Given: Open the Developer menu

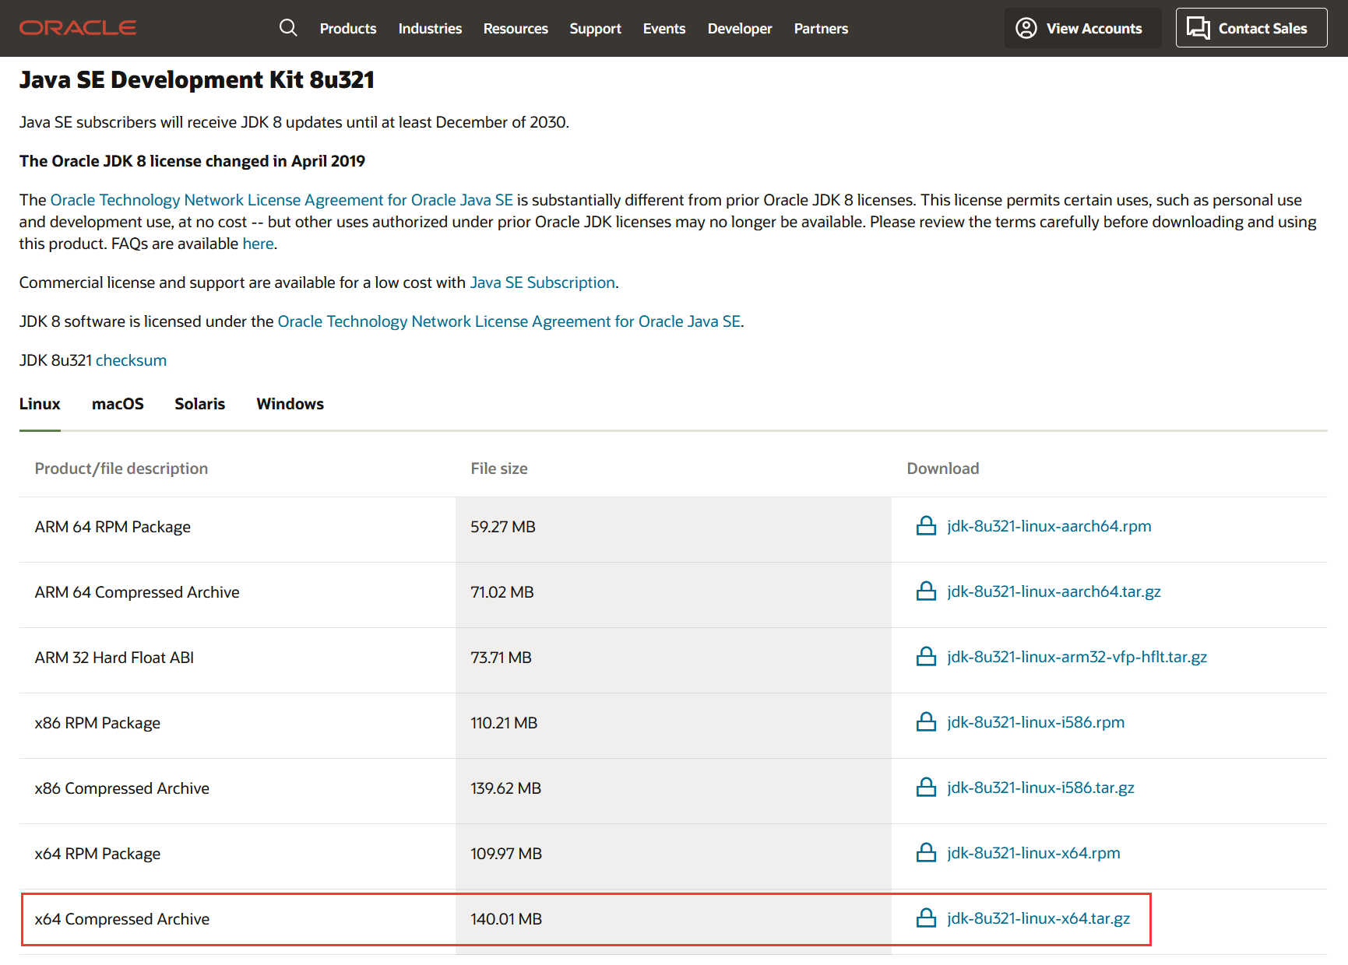Looking at the screenshot, I should (x=740, y=29).
